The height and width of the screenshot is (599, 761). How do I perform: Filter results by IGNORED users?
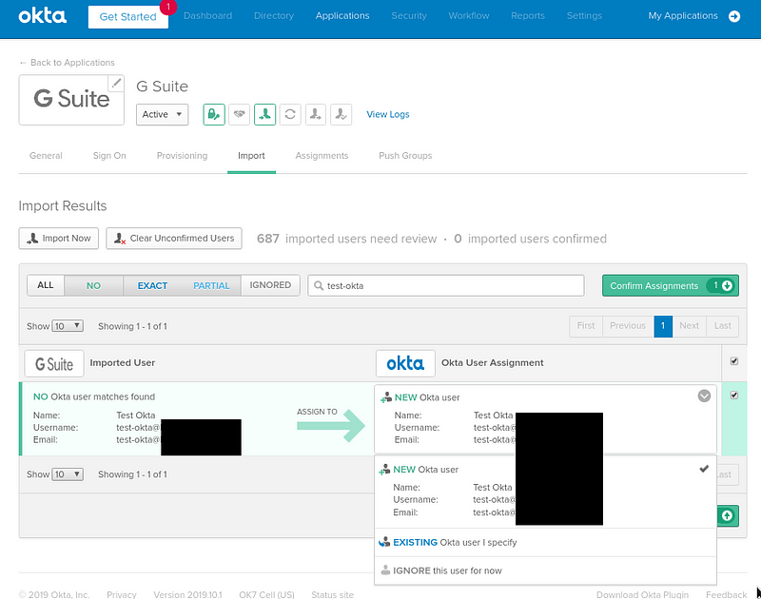click(x=270, y=285)
